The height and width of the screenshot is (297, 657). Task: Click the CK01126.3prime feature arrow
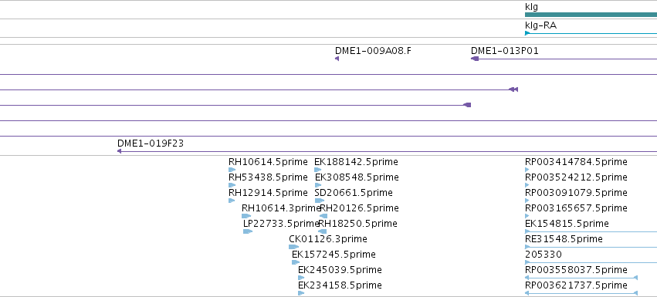coord(293,247)
